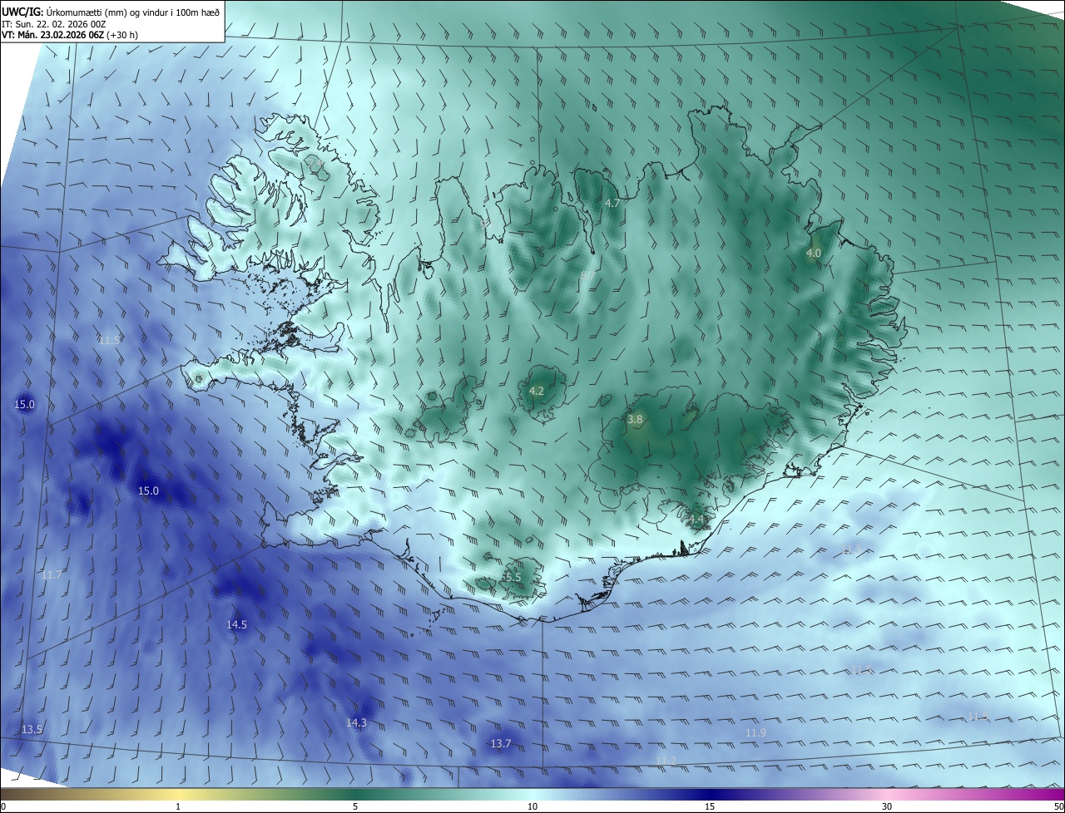Image resolution: width=1065 pixels, height=813 pixels.
Task: Click the 11.7 value label on the map
Action: click(52, 574)
